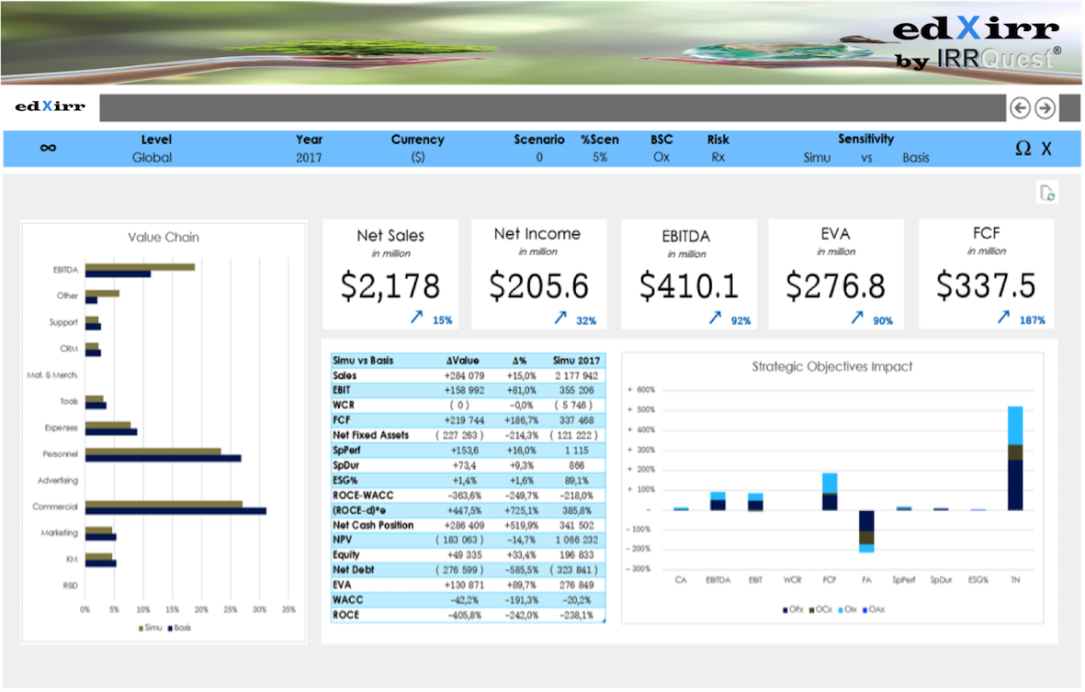
Task: Click the Net Sales trend arrow
Action: click(416, 318)
